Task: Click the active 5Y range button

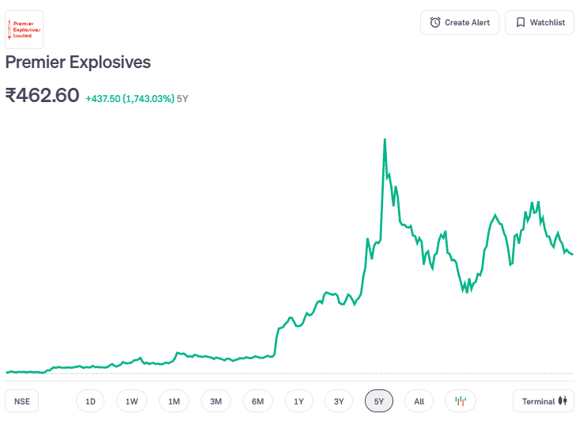Action: 379,401
